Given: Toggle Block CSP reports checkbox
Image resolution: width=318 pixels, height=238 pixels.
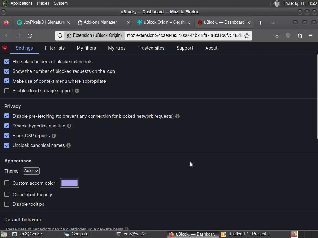Looking at the screenshot, I should click(x=7, y=136).
